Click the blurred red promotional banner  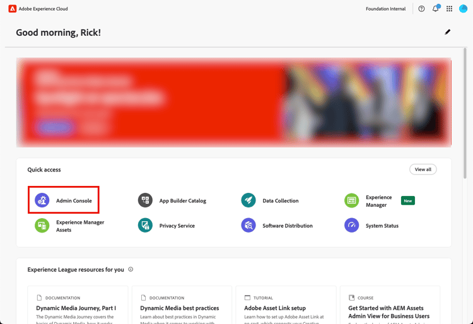234,103
